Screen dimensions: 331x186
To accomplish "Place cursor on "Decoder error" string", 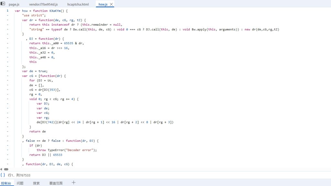I will coord(83,150).
